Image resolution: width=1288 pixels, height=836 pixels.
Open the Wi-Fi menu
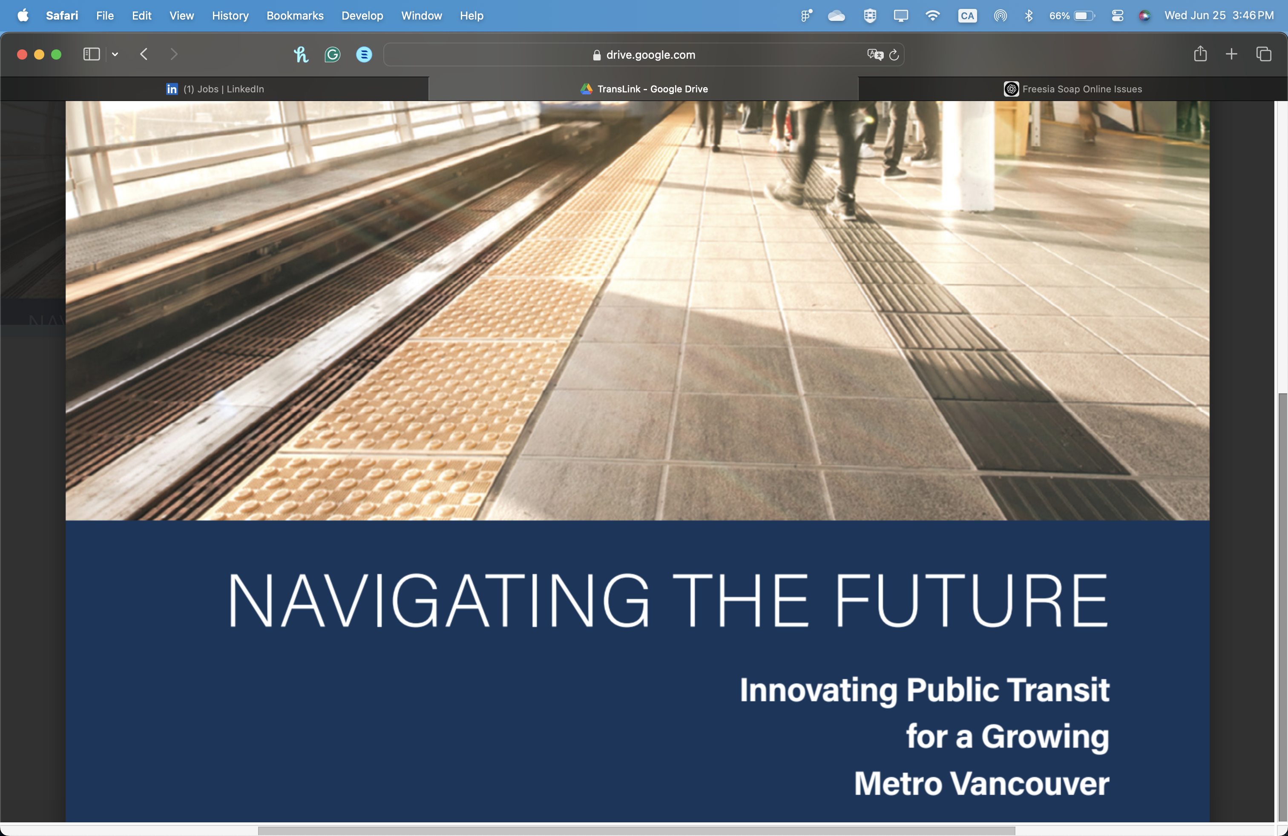[x=932, y=16]
